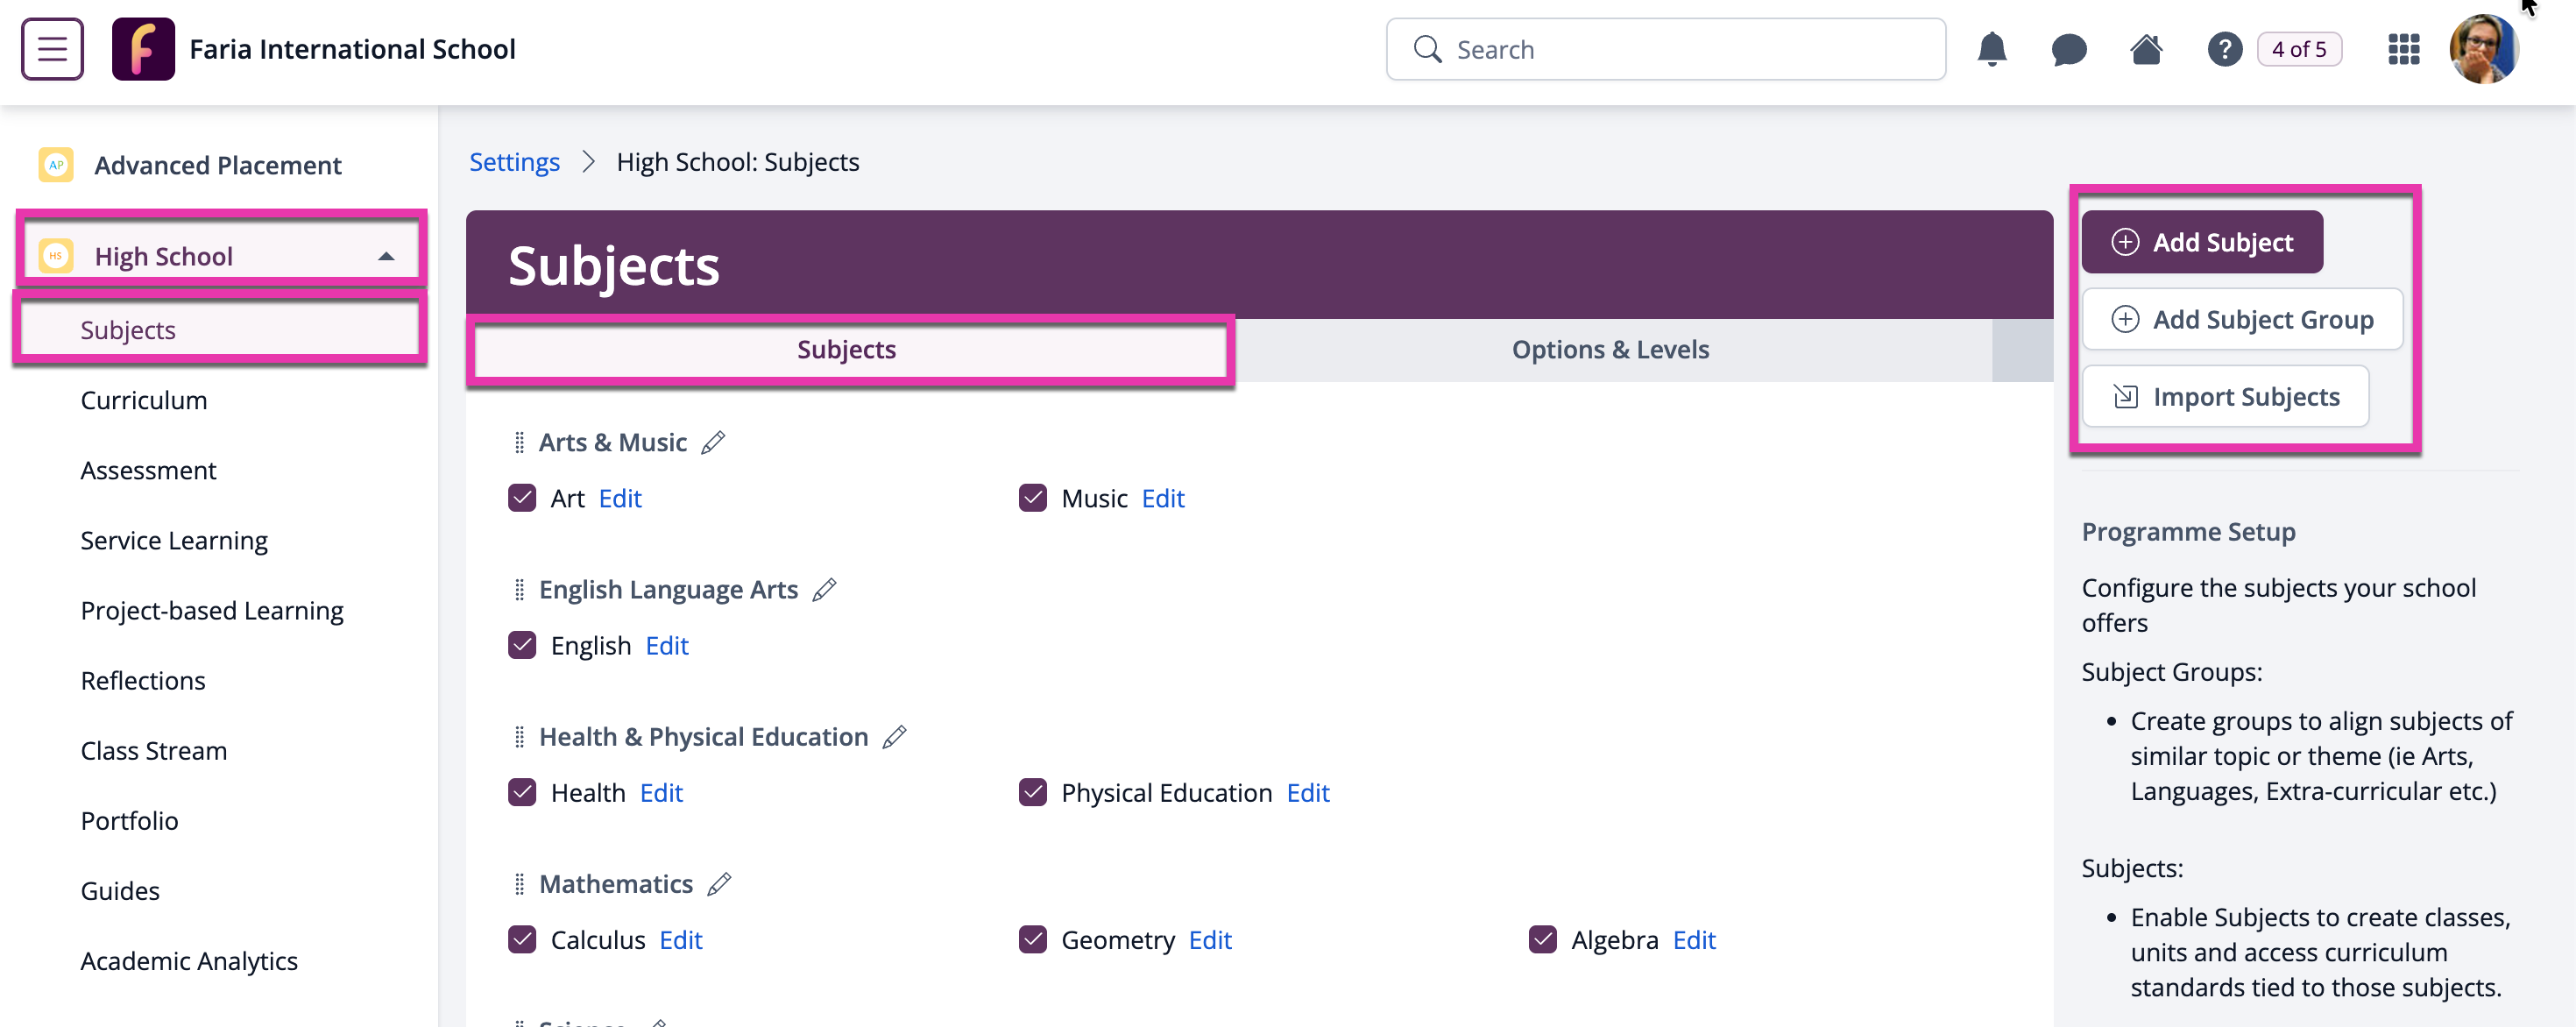The width and height of the screenshot is (2576, 1027).
Task: Open the apps grid launcher
Action: click(x=2403, y=49)
